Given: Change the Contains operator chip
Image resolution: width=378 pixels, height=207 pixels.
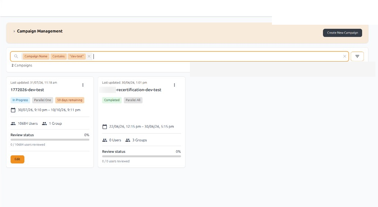Looking at the screenshot, I should [59, 56].
